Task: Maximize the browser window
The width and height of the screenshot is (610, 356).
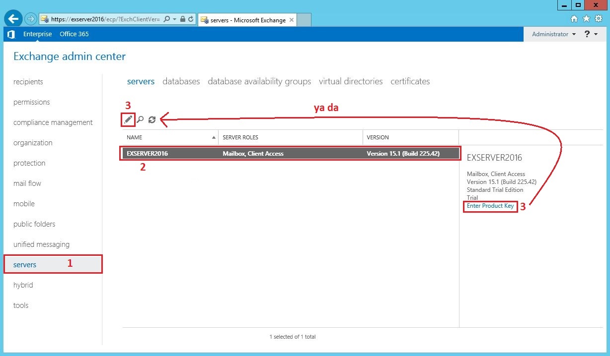Action: (x=578, y=4)
